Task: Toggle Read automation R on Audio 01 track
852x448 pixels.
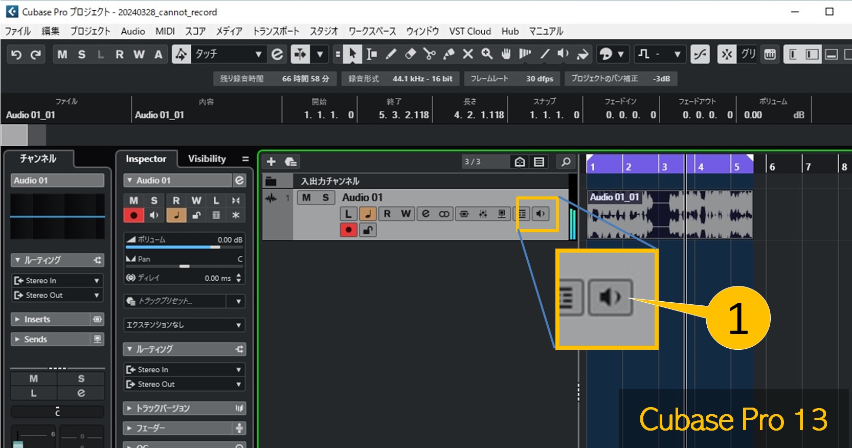Action: pyautogui.click(x=387, y=214)
